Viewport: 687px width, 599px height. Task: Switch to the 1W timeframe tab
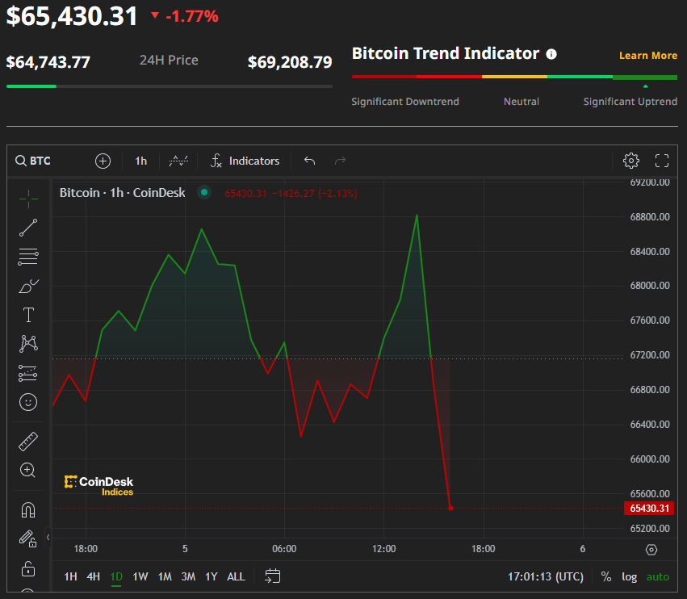[x=139, y=576]
